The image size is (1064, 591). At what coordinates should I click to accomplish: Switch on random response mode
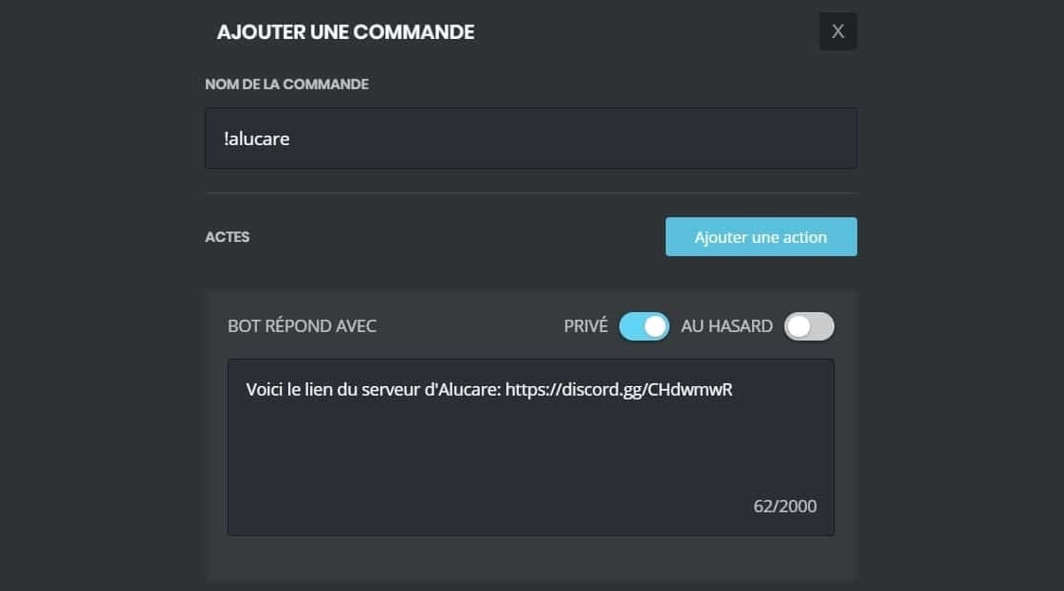pos(809,325)
